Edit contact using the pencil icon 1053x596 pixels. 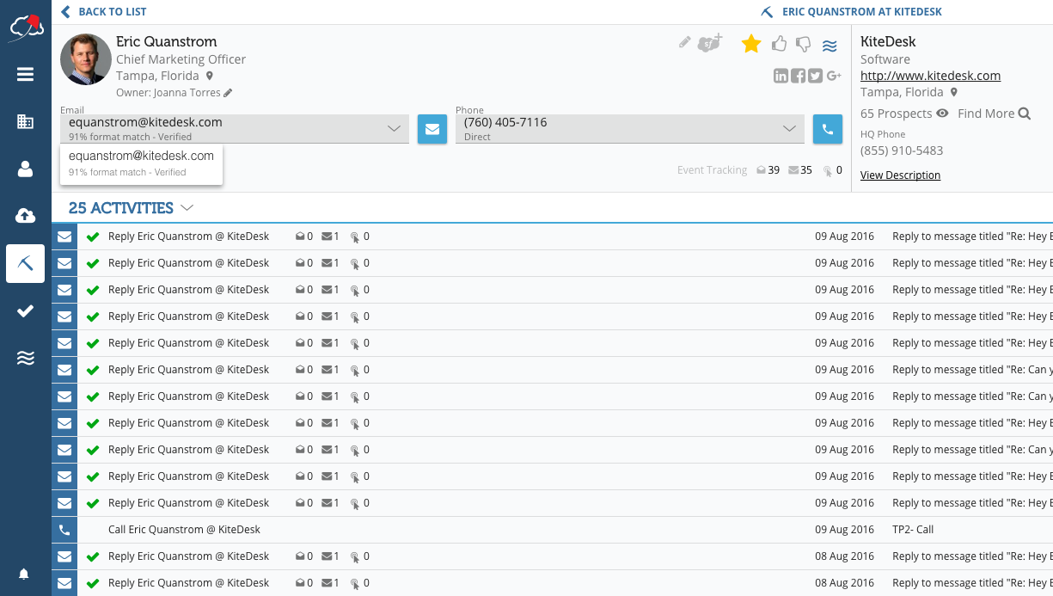pos(684,42)
